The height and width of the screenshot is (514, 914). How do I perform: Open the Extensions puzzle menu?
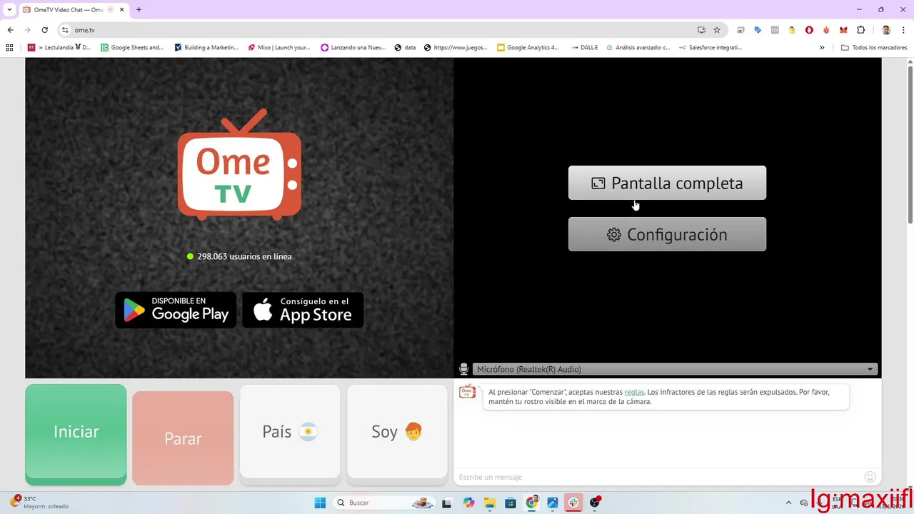point(860,30)
